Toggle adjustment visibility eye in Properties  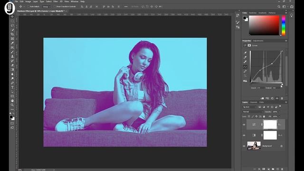[277, 98]
